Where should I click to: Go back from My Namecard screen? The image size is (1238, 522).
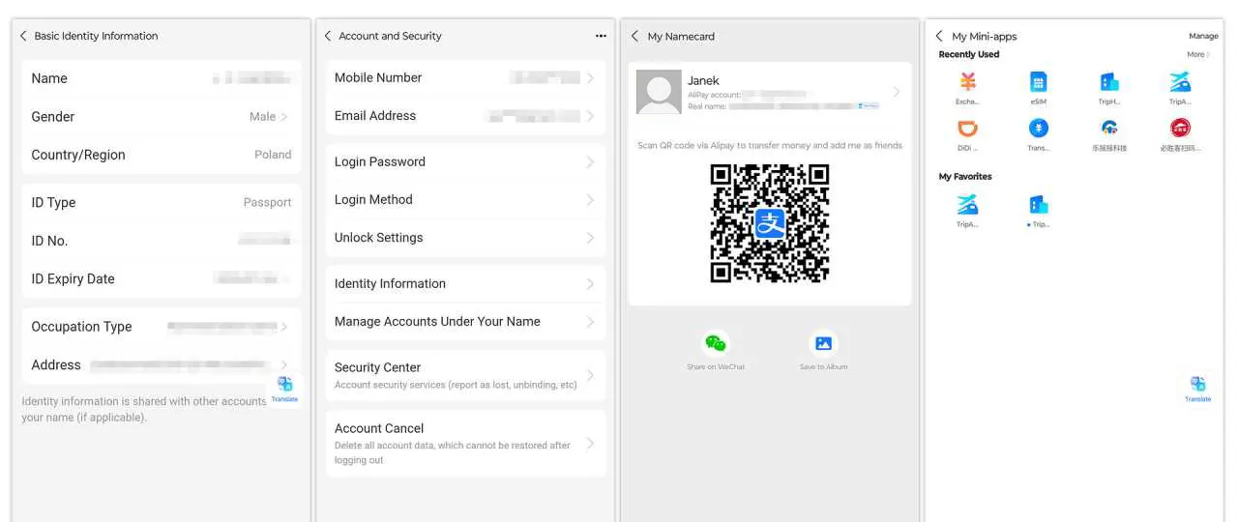coord(635,36)
